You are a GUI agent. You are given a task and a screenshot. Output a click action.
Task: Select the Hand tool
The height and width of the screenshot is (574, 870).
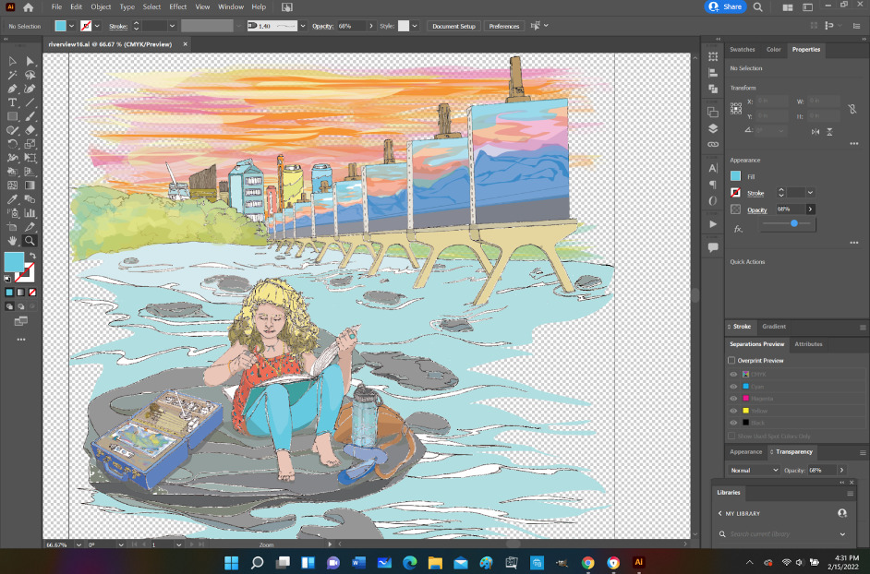click(x=13, y=241)
